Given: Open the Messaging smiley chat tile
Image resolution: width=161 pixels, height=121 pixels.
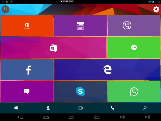Looking at the screenshot, I should tap(27, 91).
